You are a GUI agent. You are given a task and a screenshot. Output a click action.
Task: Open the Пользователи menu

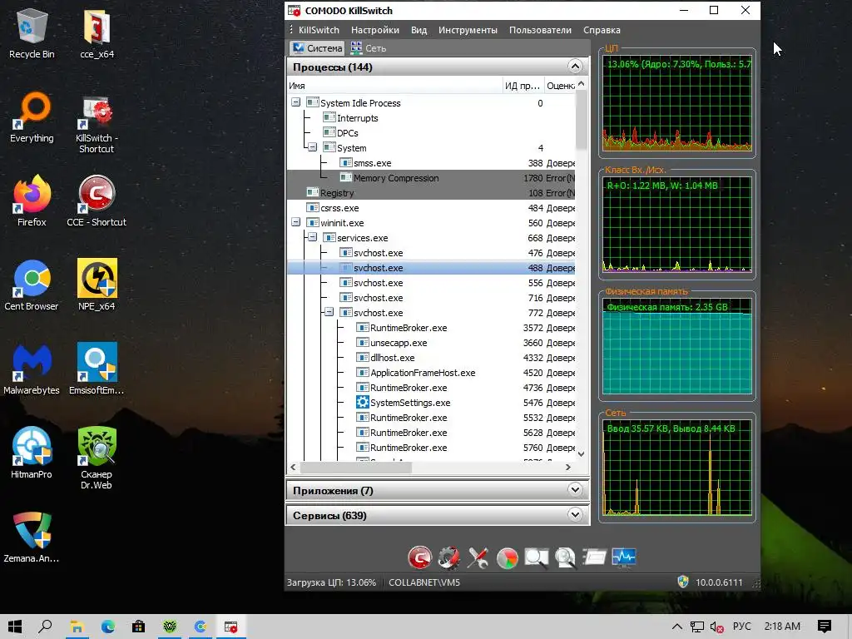(x=540, y=30)
